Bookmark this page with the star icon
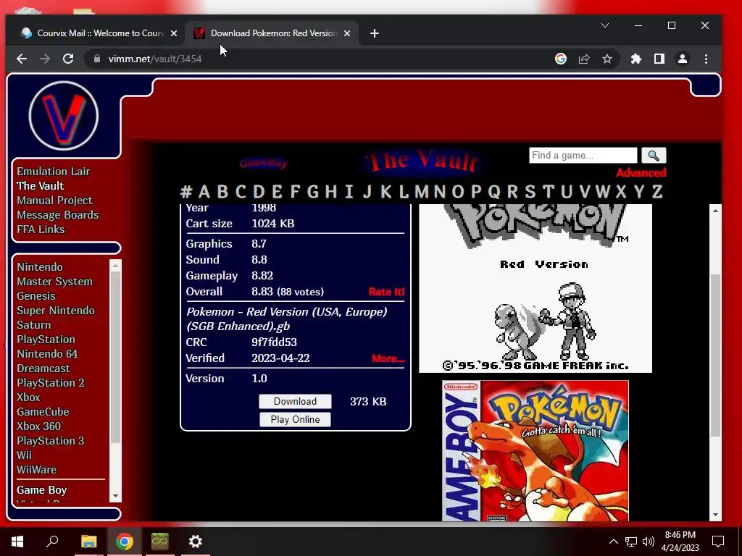This screenshot has width=742, height=556. pos(607,59)
